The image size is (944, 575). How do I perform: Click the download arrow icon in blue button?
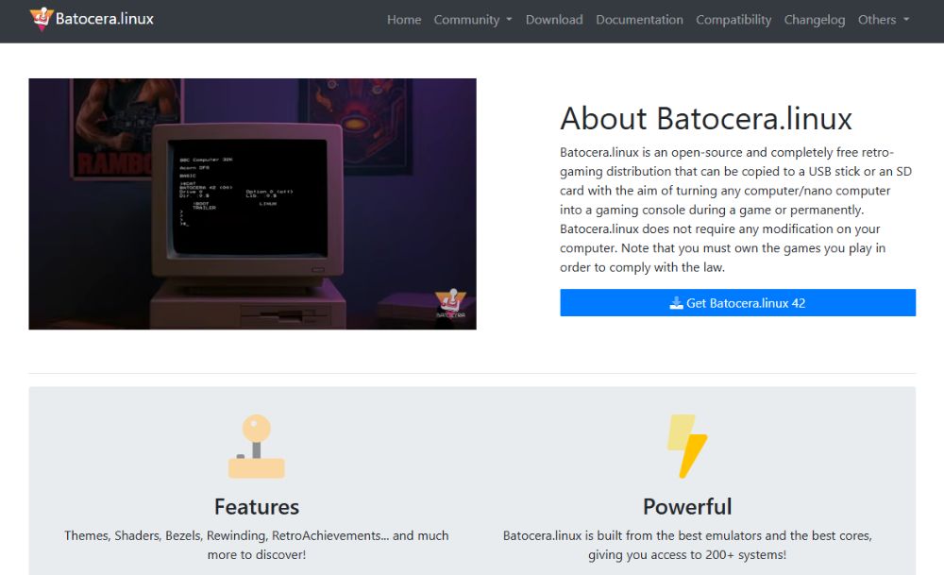[x=676, y=303]
